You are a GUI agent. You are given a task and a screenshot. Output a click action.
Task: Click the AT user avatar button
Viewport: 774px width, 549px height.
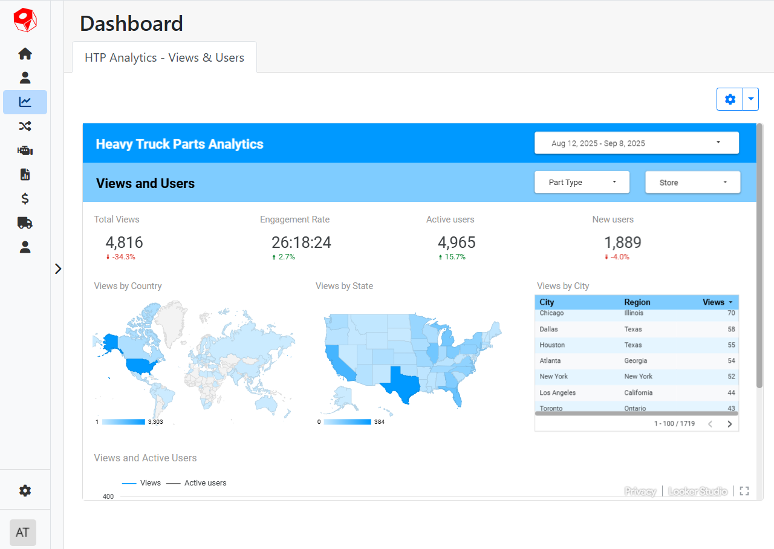pyautogui.click(x=23, y=533)
